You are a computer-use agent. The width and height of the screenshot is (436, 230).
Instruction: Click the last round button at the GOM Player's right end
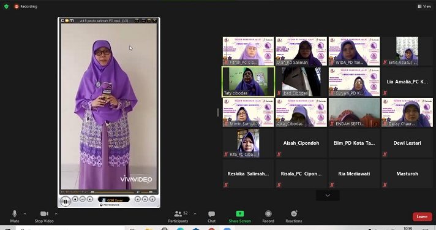[152, 199]
